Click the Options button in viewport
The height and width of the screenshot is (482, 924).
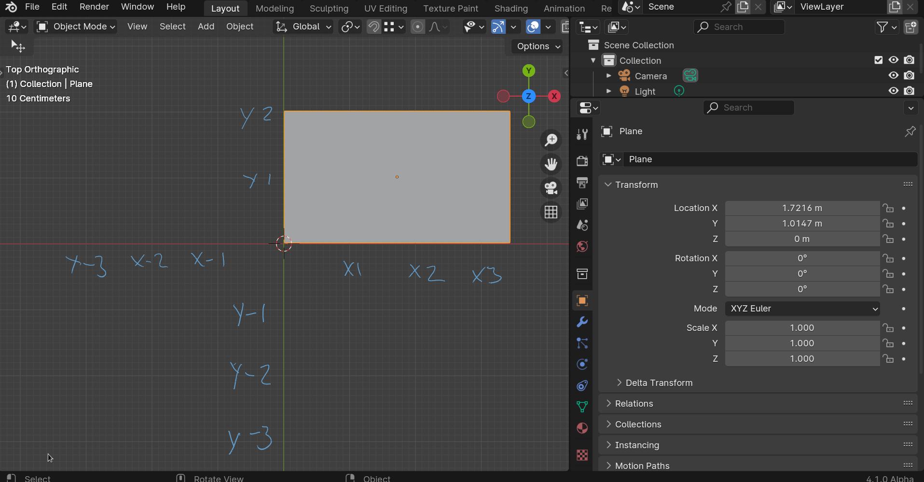538,46
